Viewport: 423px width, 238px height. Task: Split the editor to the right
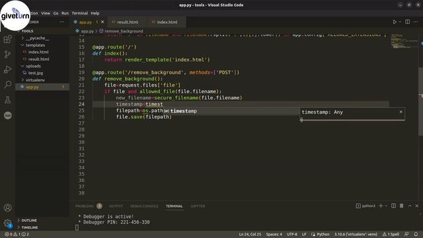coord(407,22)
